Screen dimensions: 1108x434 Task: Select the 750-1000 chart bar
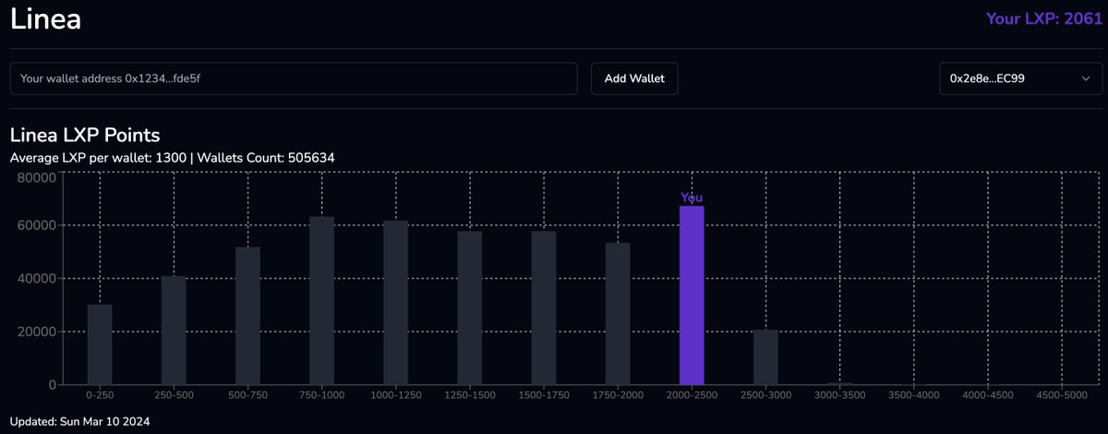(321, 300)
